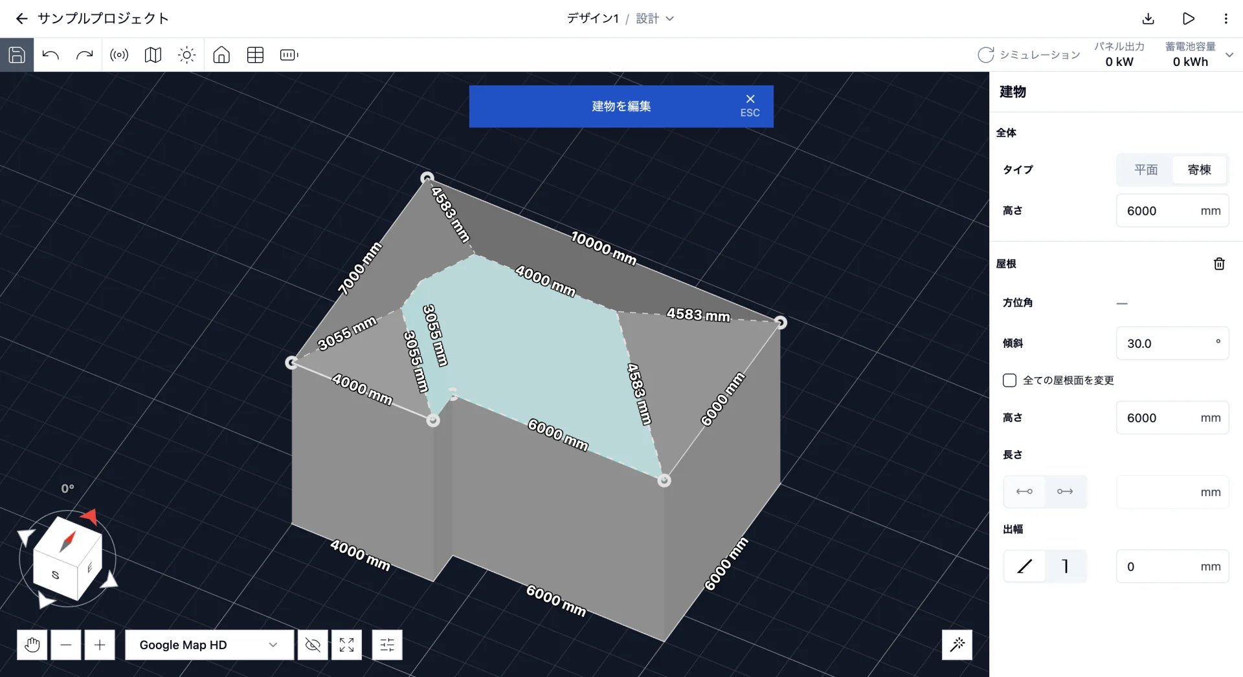Click the compass orientation cube
The width and height of the screenshot is (1243, 677).
click(x=67, y=557)
